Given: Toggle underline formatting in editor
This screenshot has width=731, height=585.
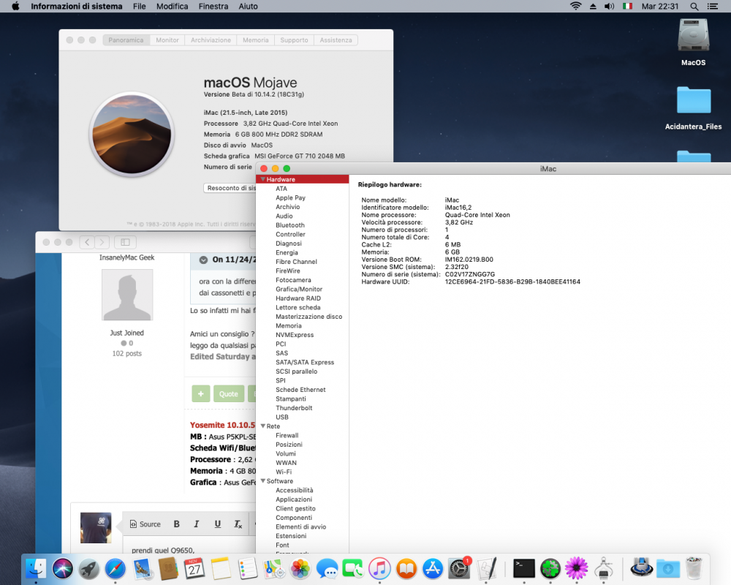Looking at the screenshot, I should pyautogui.click(x=218, y=524).
